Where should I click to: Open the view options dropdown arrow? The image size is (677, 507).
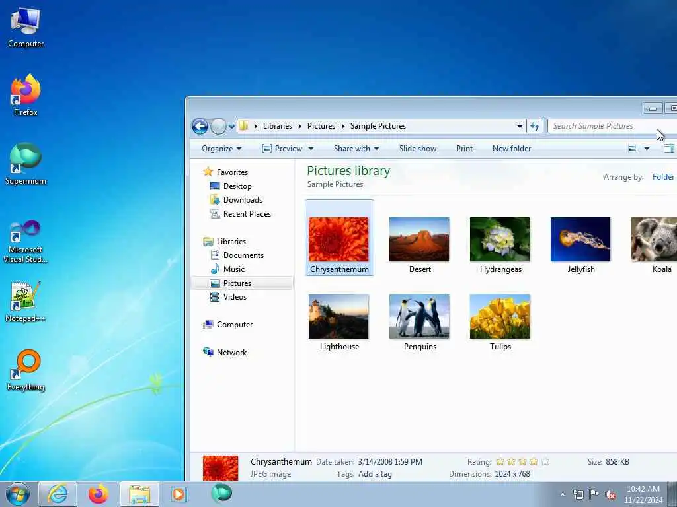(x=647, y=149)
